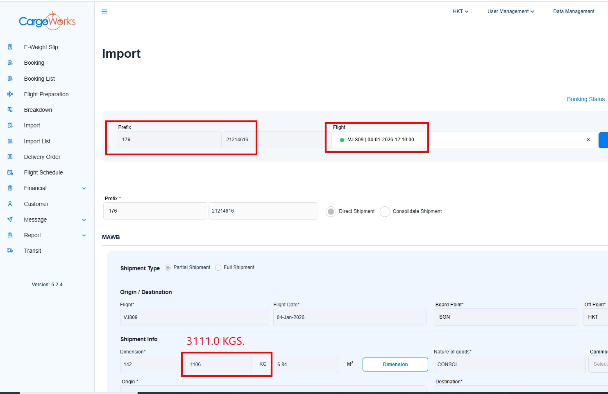Choose the Full Shipment radio button
Screen dimensions: 608x394
click(x=218, y=267)
